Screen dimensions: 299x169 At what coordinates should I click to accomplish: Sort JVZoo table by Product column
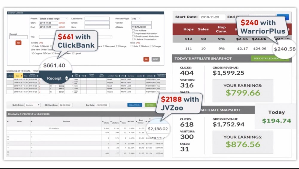click(x=66, y=121)
